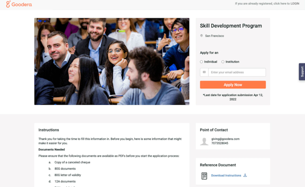Click the Instructions section heading
The width and height of the screenshot is (305, 187).
49,130
